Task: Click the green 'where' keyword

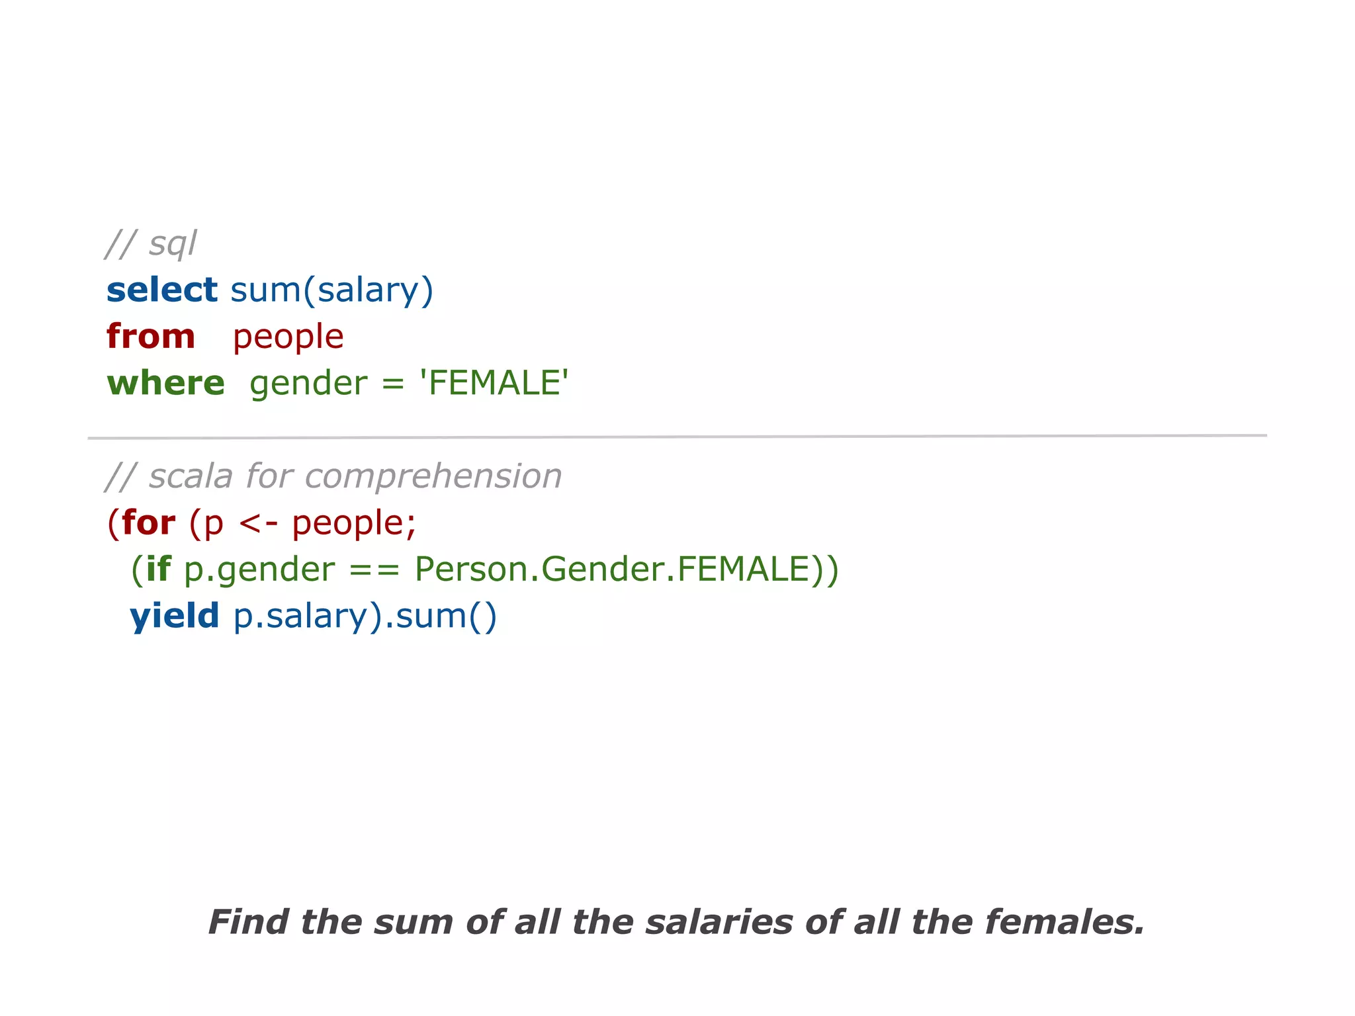Action: [x=166, y=383]
